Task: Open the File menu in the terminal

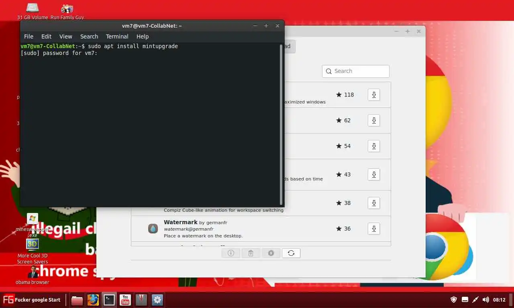Action: (29, 36)
